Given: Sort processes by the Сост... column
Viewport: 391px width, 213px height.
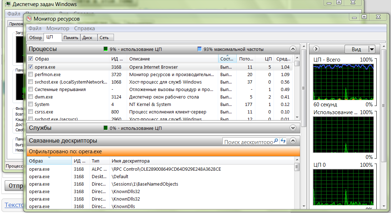Looking at the screenshot, I should pyautogui.click(x=227, y=59).
